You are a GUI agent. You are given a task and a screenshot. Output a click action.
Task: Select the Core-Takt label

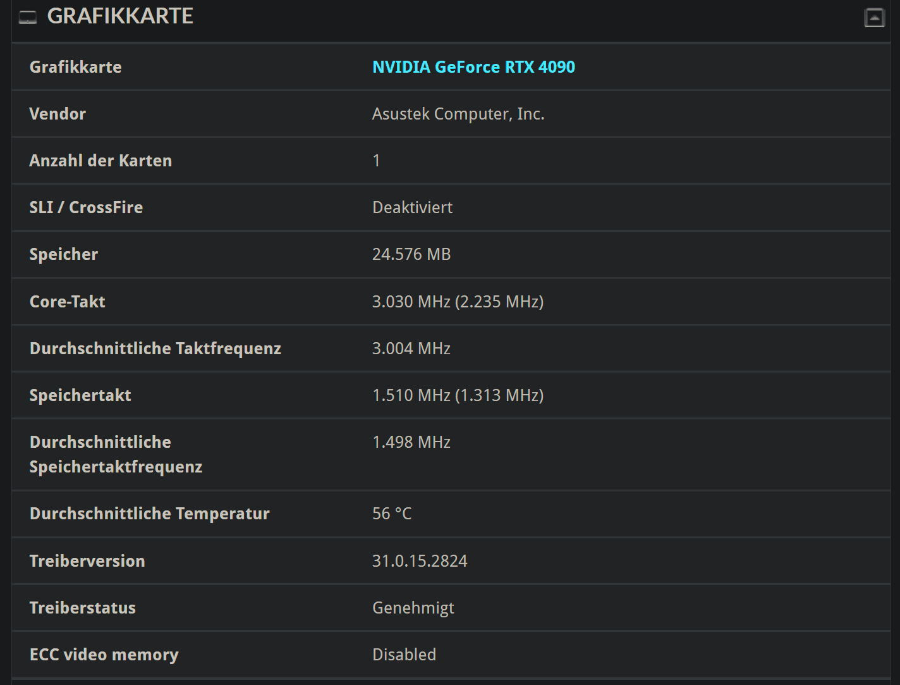tap(67, 302)
